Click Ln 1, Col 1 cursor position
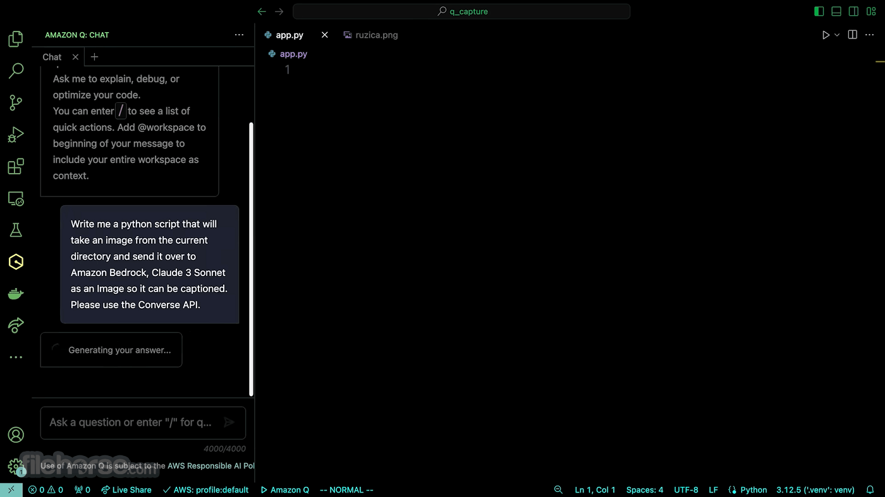The height and width of the screenshot is (497, 885). (x=595, y=490)
